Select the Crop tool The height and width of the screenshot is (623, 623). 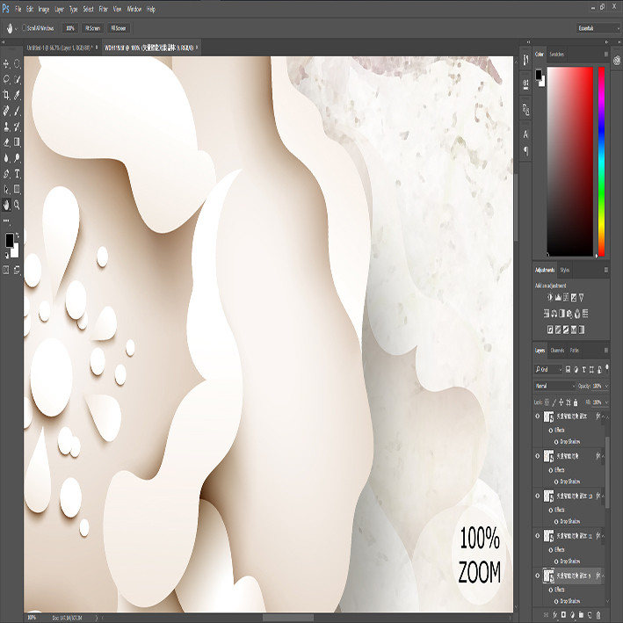pos(6,95)
